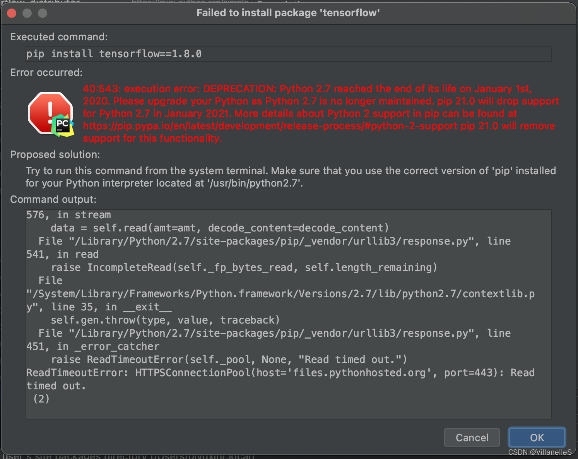
Task: Click the '451, in _error_catcher' line
Action: click(x=93, y=346)
